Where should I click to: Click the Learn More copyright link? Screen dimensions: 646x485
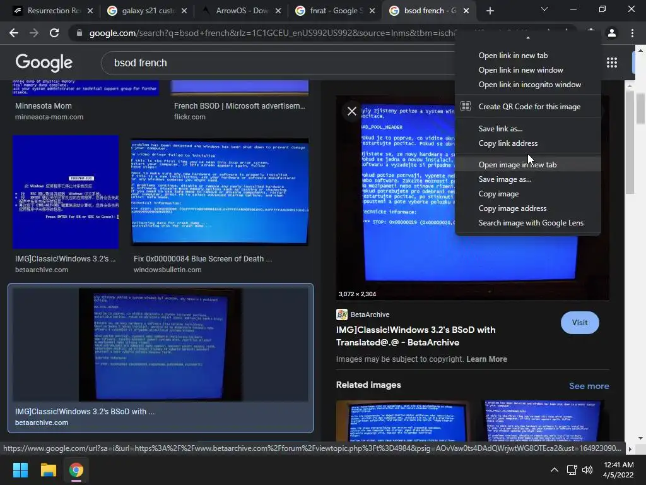point(486,359)
